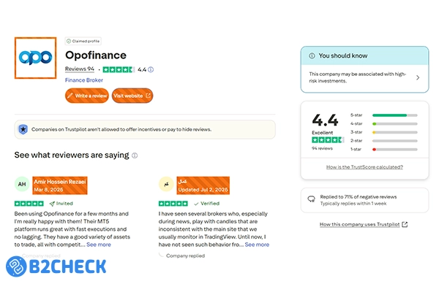Expand the second review with 'See more'
This screenshot has height=292, width=439.
point(257,245)
